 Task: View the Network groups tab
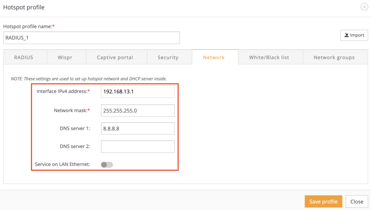coord(335,57)
